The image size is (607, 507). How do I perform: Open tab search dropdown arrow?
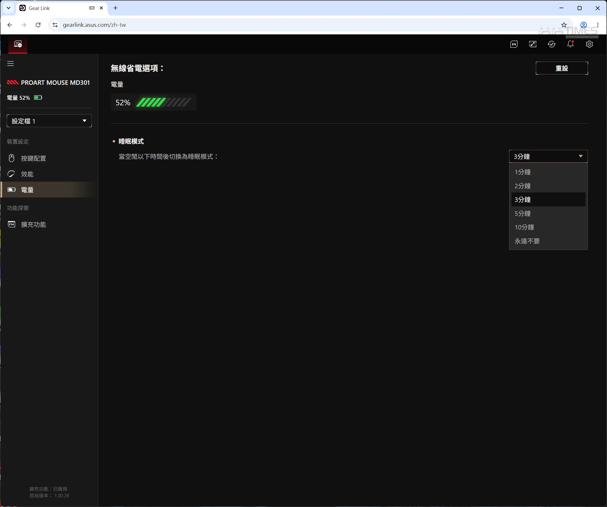9,8
